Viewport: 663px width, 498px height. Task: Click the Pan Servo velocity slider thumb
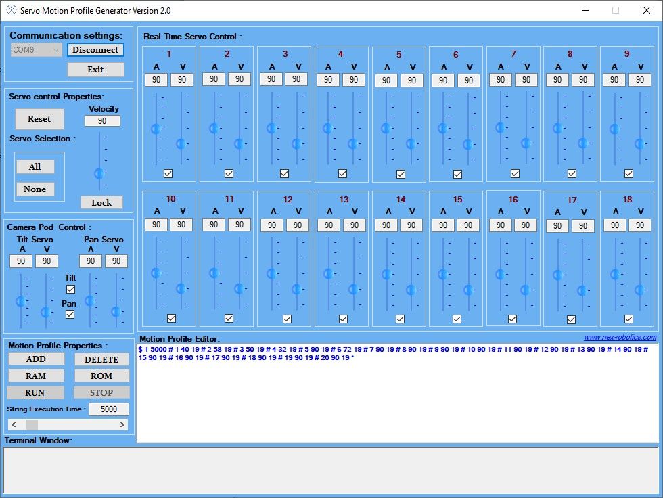tap(116, 311)
